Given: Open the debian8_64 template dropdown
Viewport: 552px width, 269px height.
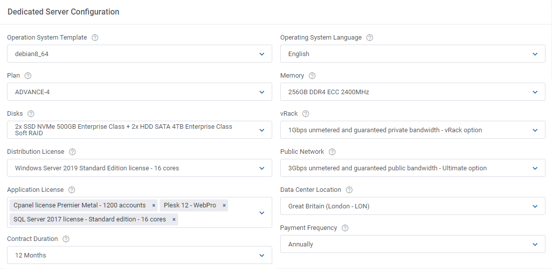Looking at the screenshot, I should 140,54.
